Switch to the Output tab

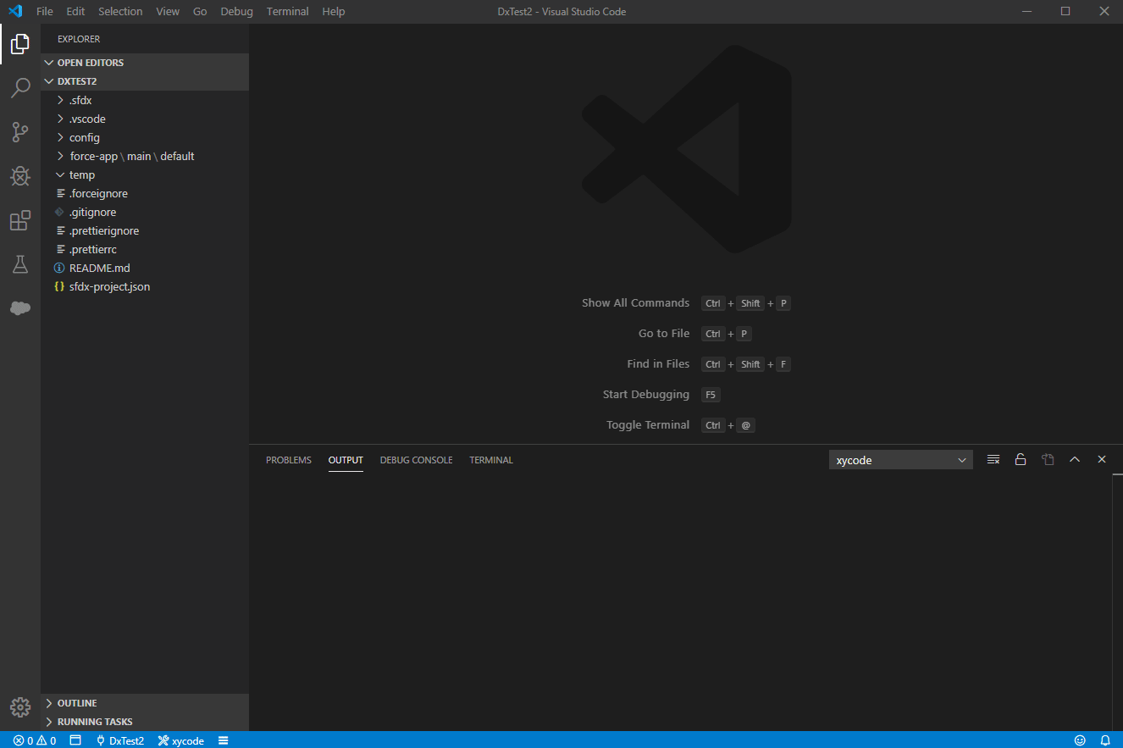click(346, 460)
